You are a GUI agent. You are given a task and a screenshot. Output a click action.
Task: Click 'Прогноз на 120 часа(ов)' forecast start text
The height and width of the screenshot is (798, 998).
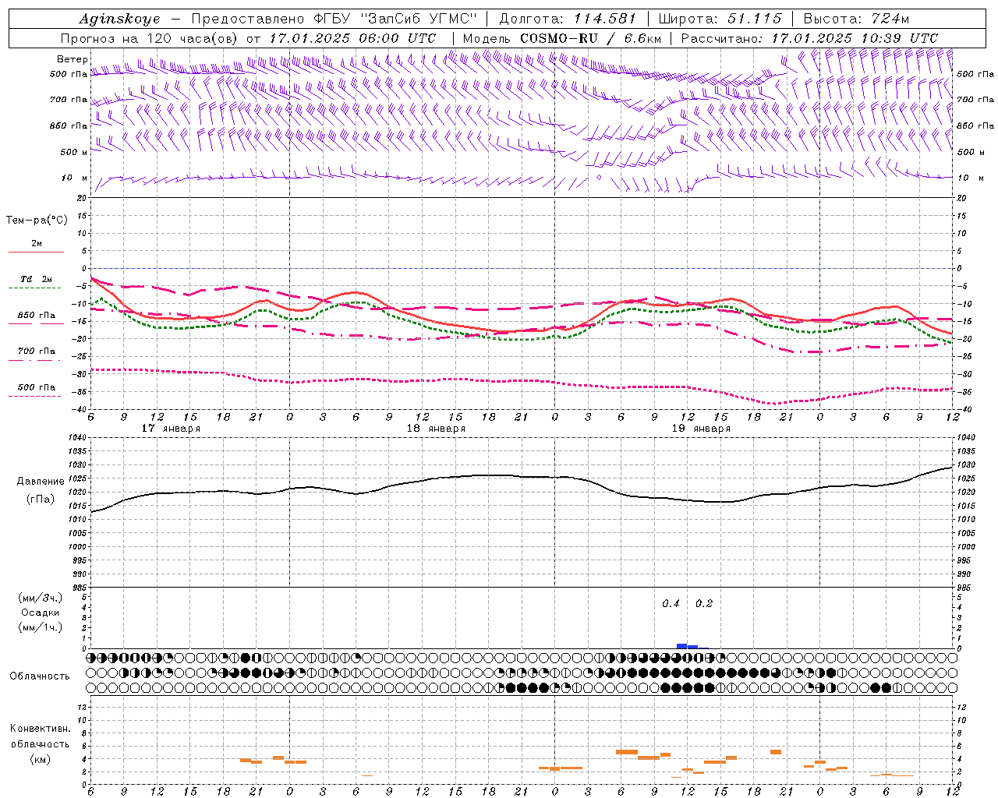(150, 38)
